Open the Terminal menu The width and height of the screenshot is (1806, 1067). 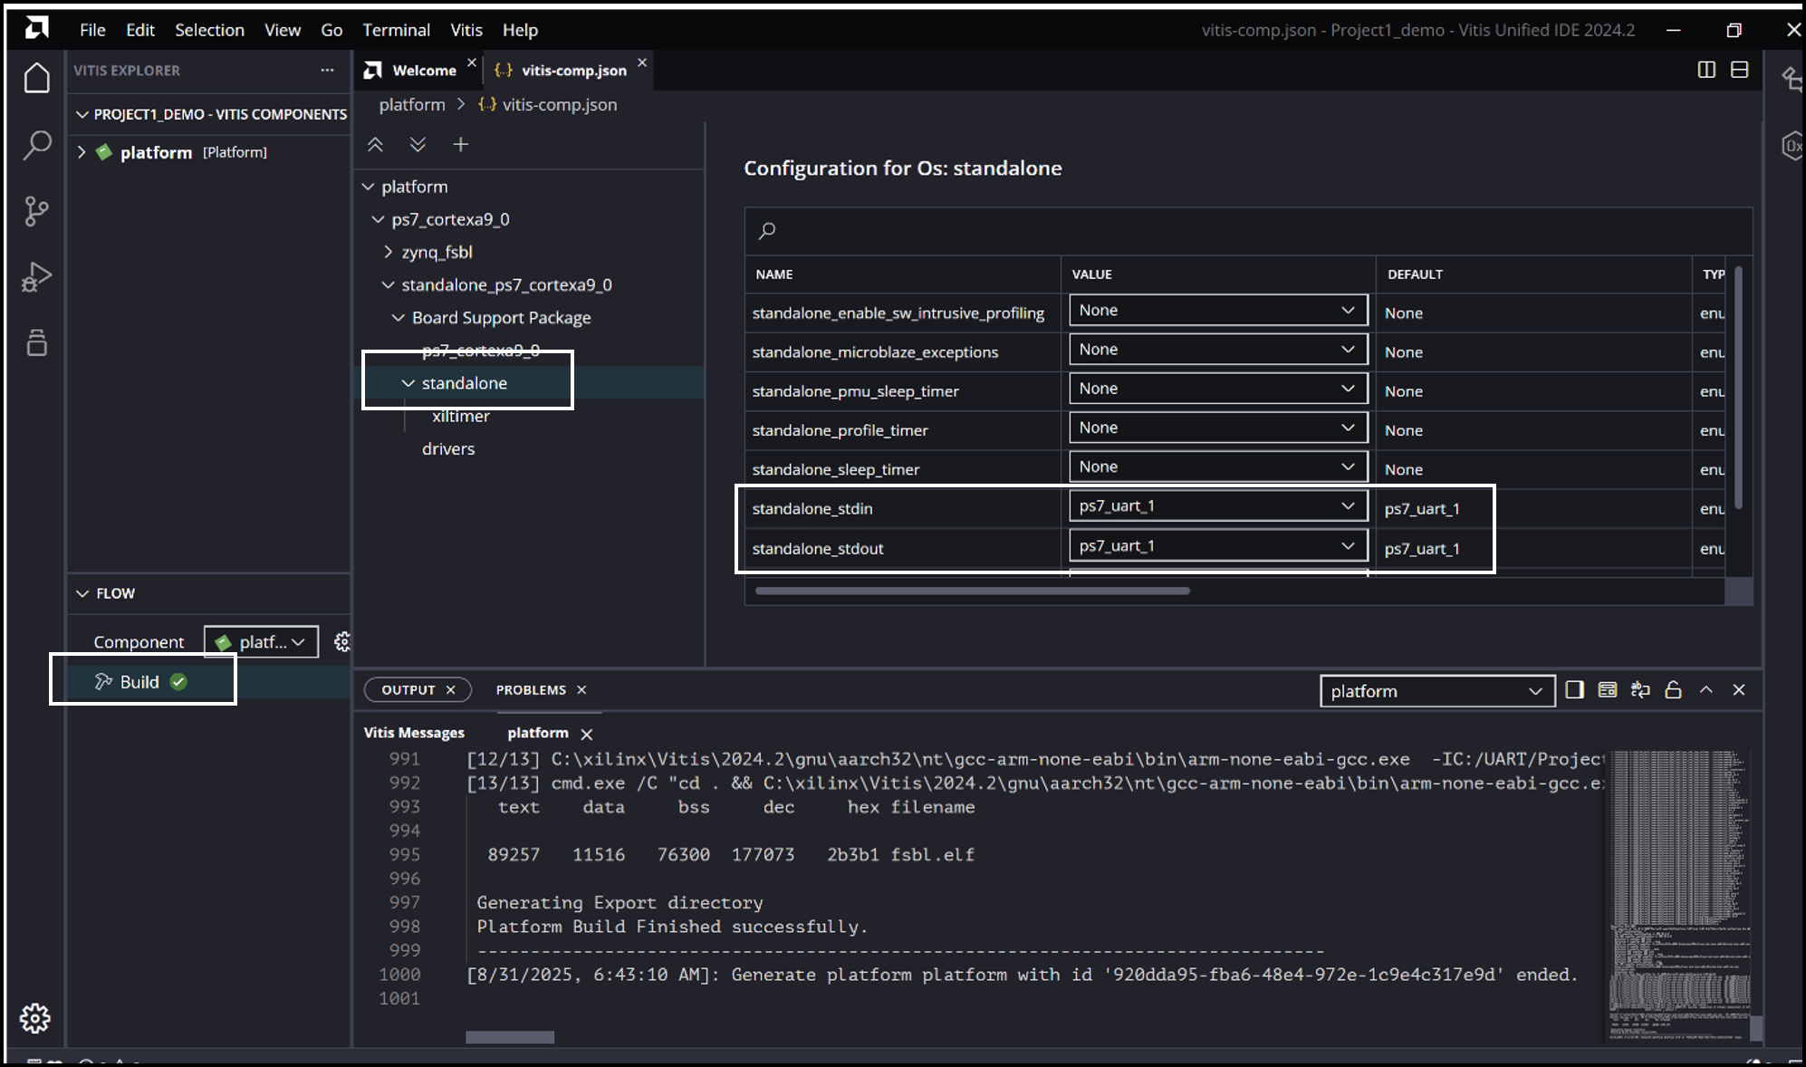(397, 30)
